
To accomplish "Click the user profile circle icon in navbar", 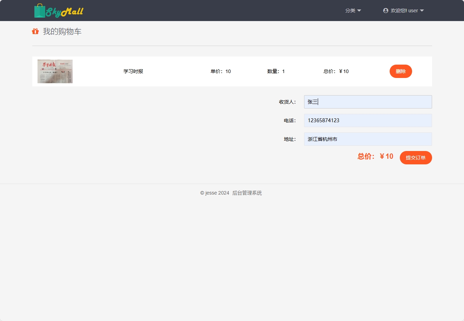I will point(385,11).
